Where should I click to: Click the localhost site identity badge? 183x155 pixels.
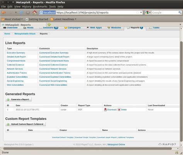click(47, 12)
